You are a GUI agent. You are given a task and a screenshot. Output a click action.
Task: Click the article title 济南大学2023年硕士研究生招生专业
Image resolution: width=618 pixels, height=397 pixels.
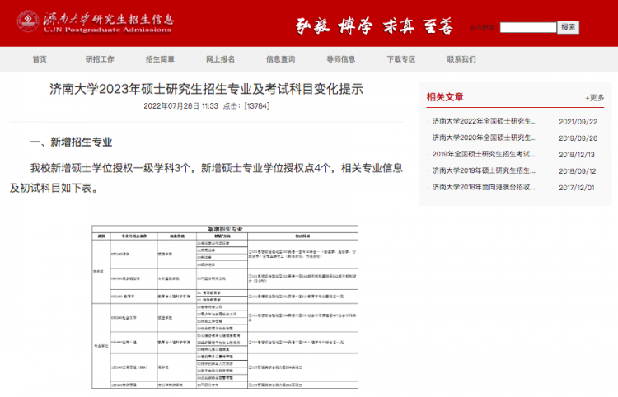pyautogui.click(x=206, y=89)
